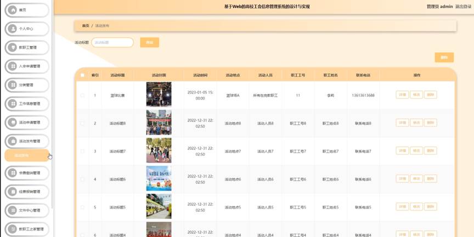This screenshot has height=237, width=474.
Task: Click 删除 for the 篮球比赛 row
Action: (430, 95)
